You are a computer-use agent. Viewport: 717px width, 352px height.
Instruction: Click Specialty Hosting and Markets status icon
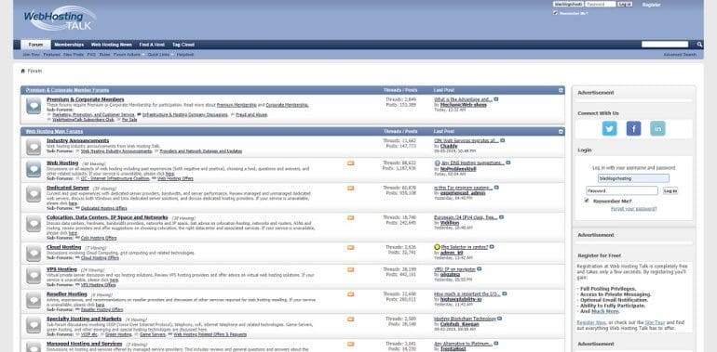click(34, 325)
